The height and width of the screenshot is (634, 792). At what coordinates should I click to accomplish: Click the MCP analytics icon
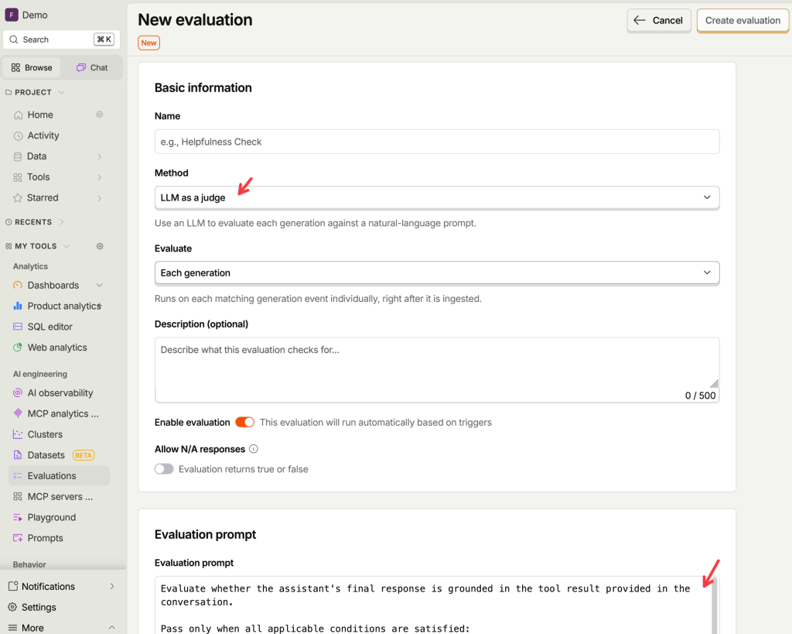coord(18,413)
